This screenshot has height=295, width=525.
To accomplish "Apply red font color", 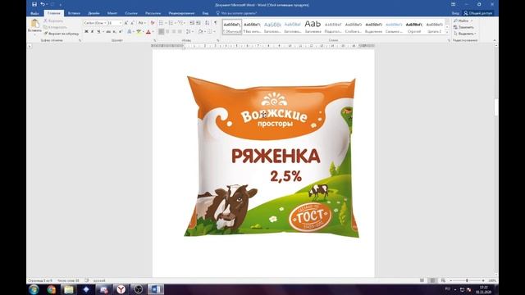I will [x=148, y=31].
